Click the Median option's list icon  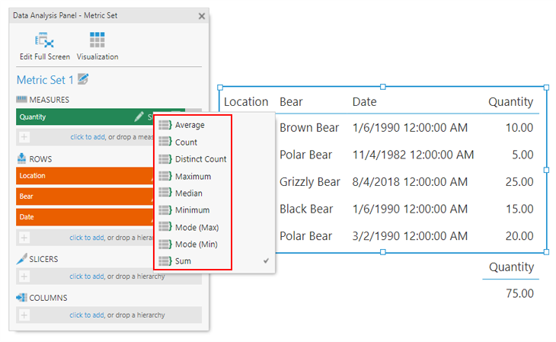coord(165,193)
